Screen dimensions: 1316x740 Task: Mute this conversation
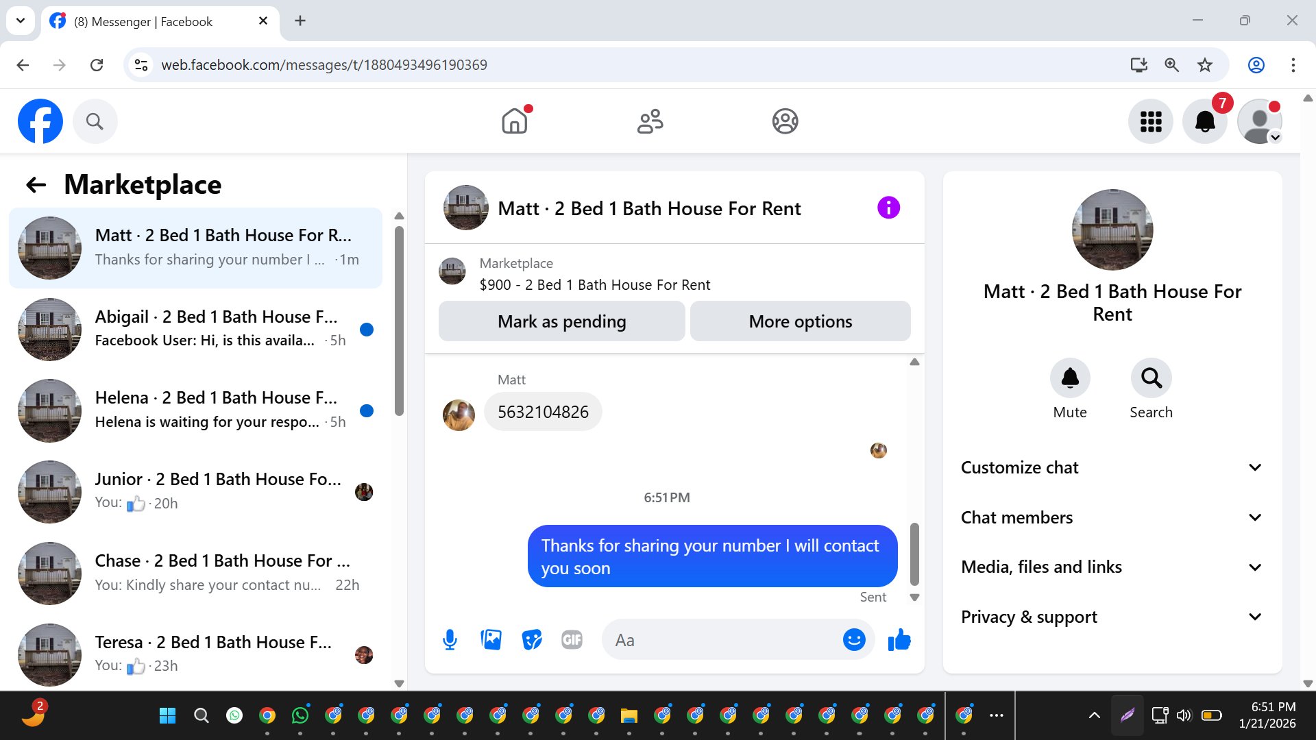pyautogui.click(x=1070, y=378)
